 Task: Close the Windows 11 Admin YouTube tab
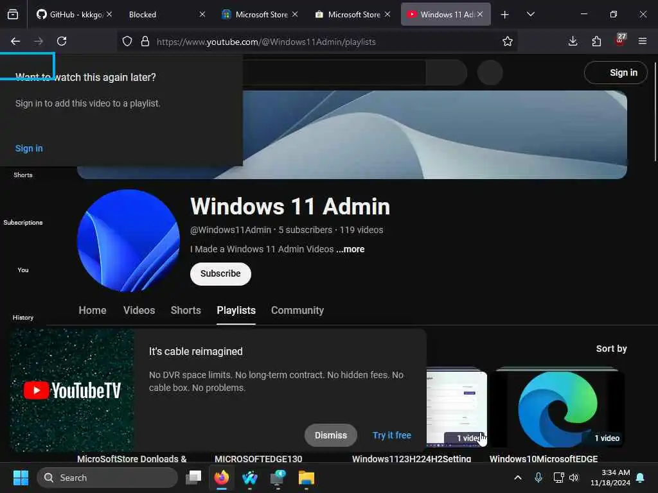tap(479, 14)
